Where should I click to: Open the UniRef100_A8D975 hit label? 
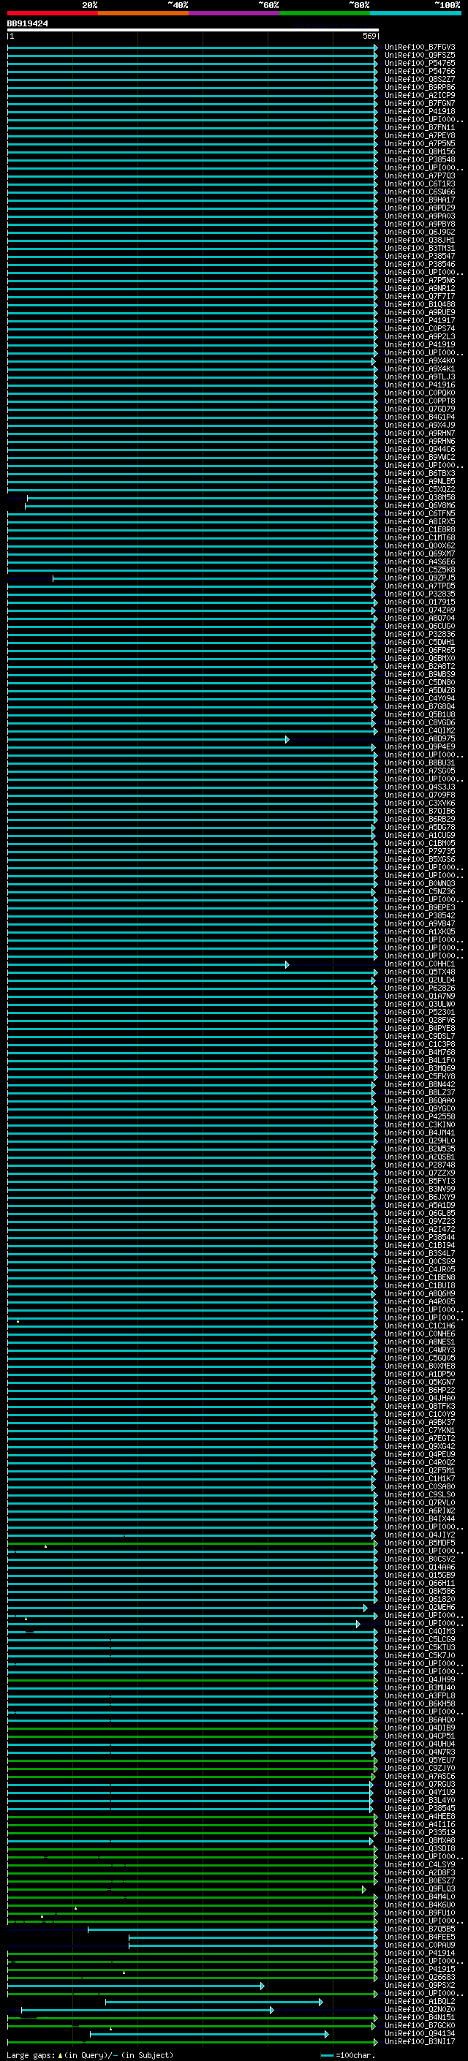click(x=419, y=738)
